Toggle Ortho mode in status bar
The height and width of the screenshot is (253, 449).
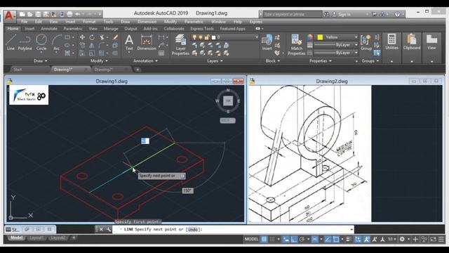294,239
